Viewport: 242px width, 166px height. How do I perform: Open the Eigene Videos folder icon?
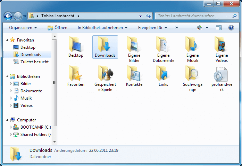(222, 45)
